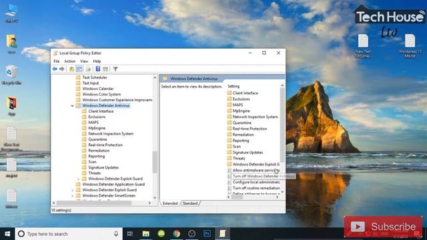Open the Help menu

tap(97, 61)
